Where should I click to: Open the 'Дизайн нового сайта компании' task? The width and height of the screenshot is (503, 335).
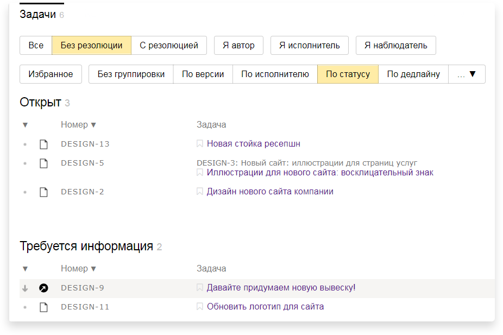pos(270,191)
